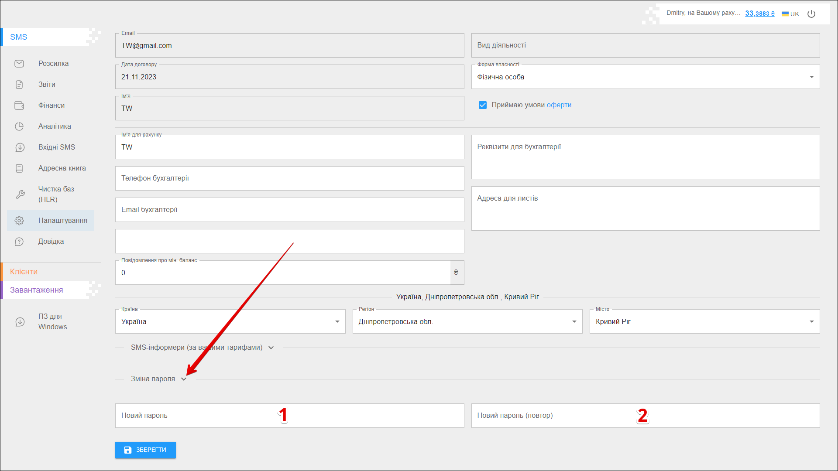This screenshot has width=838, height=471.
Task: Click the Вхідні SMS download icon
Action: [20, 147]
